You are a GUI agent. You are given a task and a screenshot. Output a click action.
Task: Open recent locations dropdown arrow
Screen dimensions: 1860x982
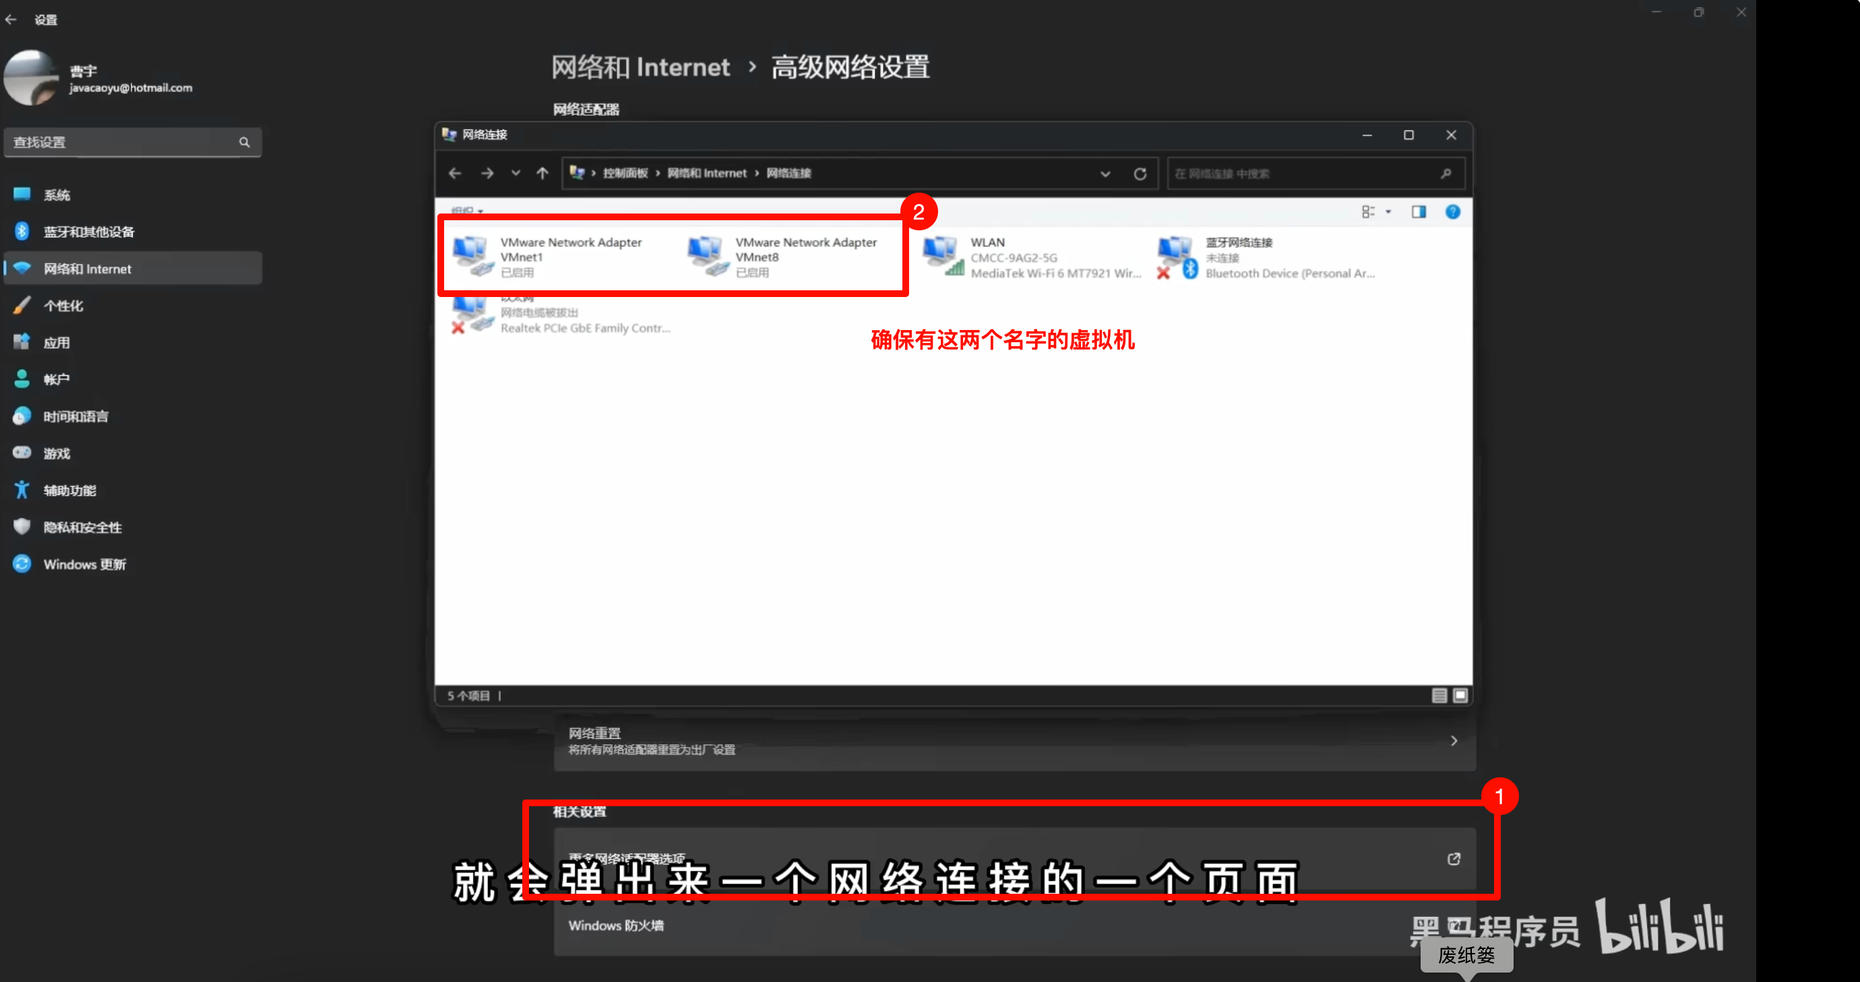[x=516, y=173]
